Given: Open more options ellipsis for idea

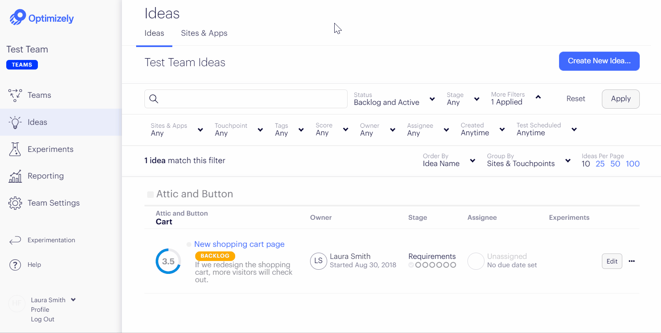Looking at the screenshot, I should (x=632, y=261).
